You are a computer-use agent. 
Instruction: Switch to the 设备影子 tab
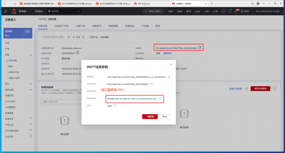point(96,26)
